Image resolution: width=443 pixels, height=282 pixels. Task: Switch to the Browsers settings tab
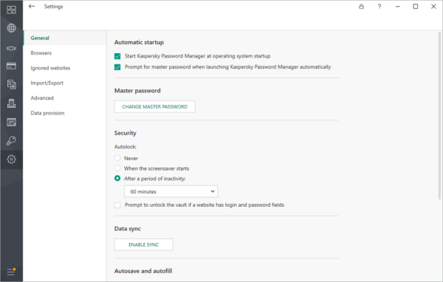point(65,53)
